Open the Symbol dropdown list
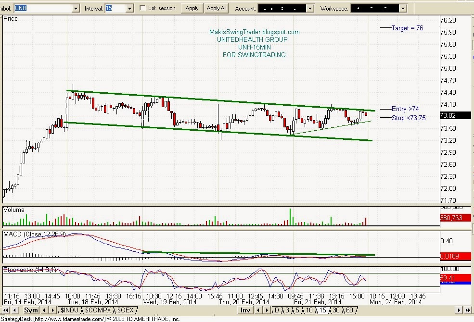This screenshot has width=474, height=322. point(76,9)
